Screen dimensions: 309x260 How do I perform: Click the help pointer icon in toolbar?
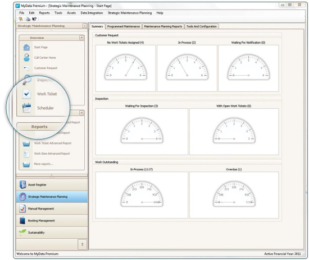(34, 19)
